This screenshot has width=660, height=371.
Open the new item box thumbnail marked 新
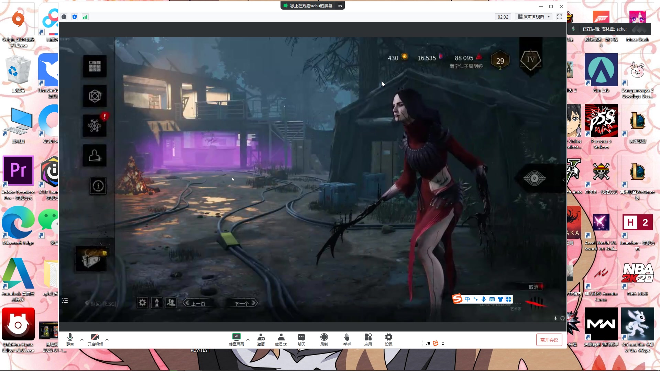coord(91,259)
